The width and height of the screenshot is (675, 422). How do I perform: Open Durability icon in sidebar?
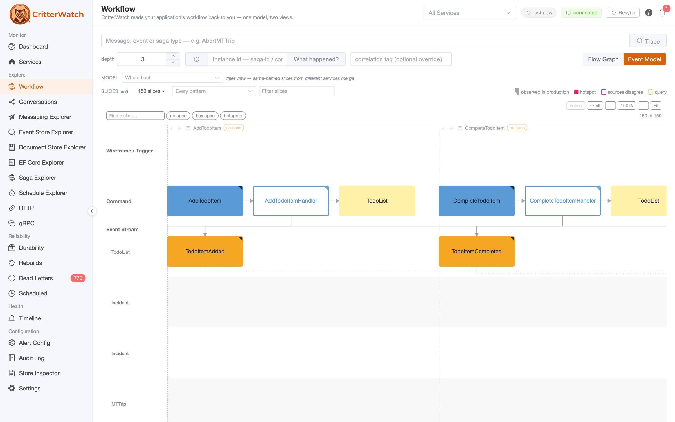[12, 248]
